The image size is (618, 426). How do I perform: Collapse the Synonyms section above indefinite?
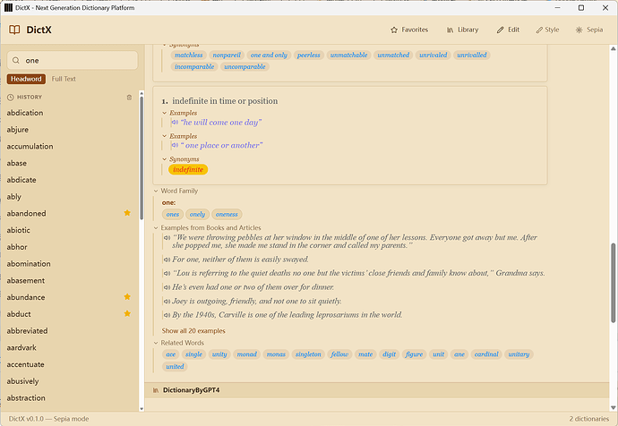(165, 159)
